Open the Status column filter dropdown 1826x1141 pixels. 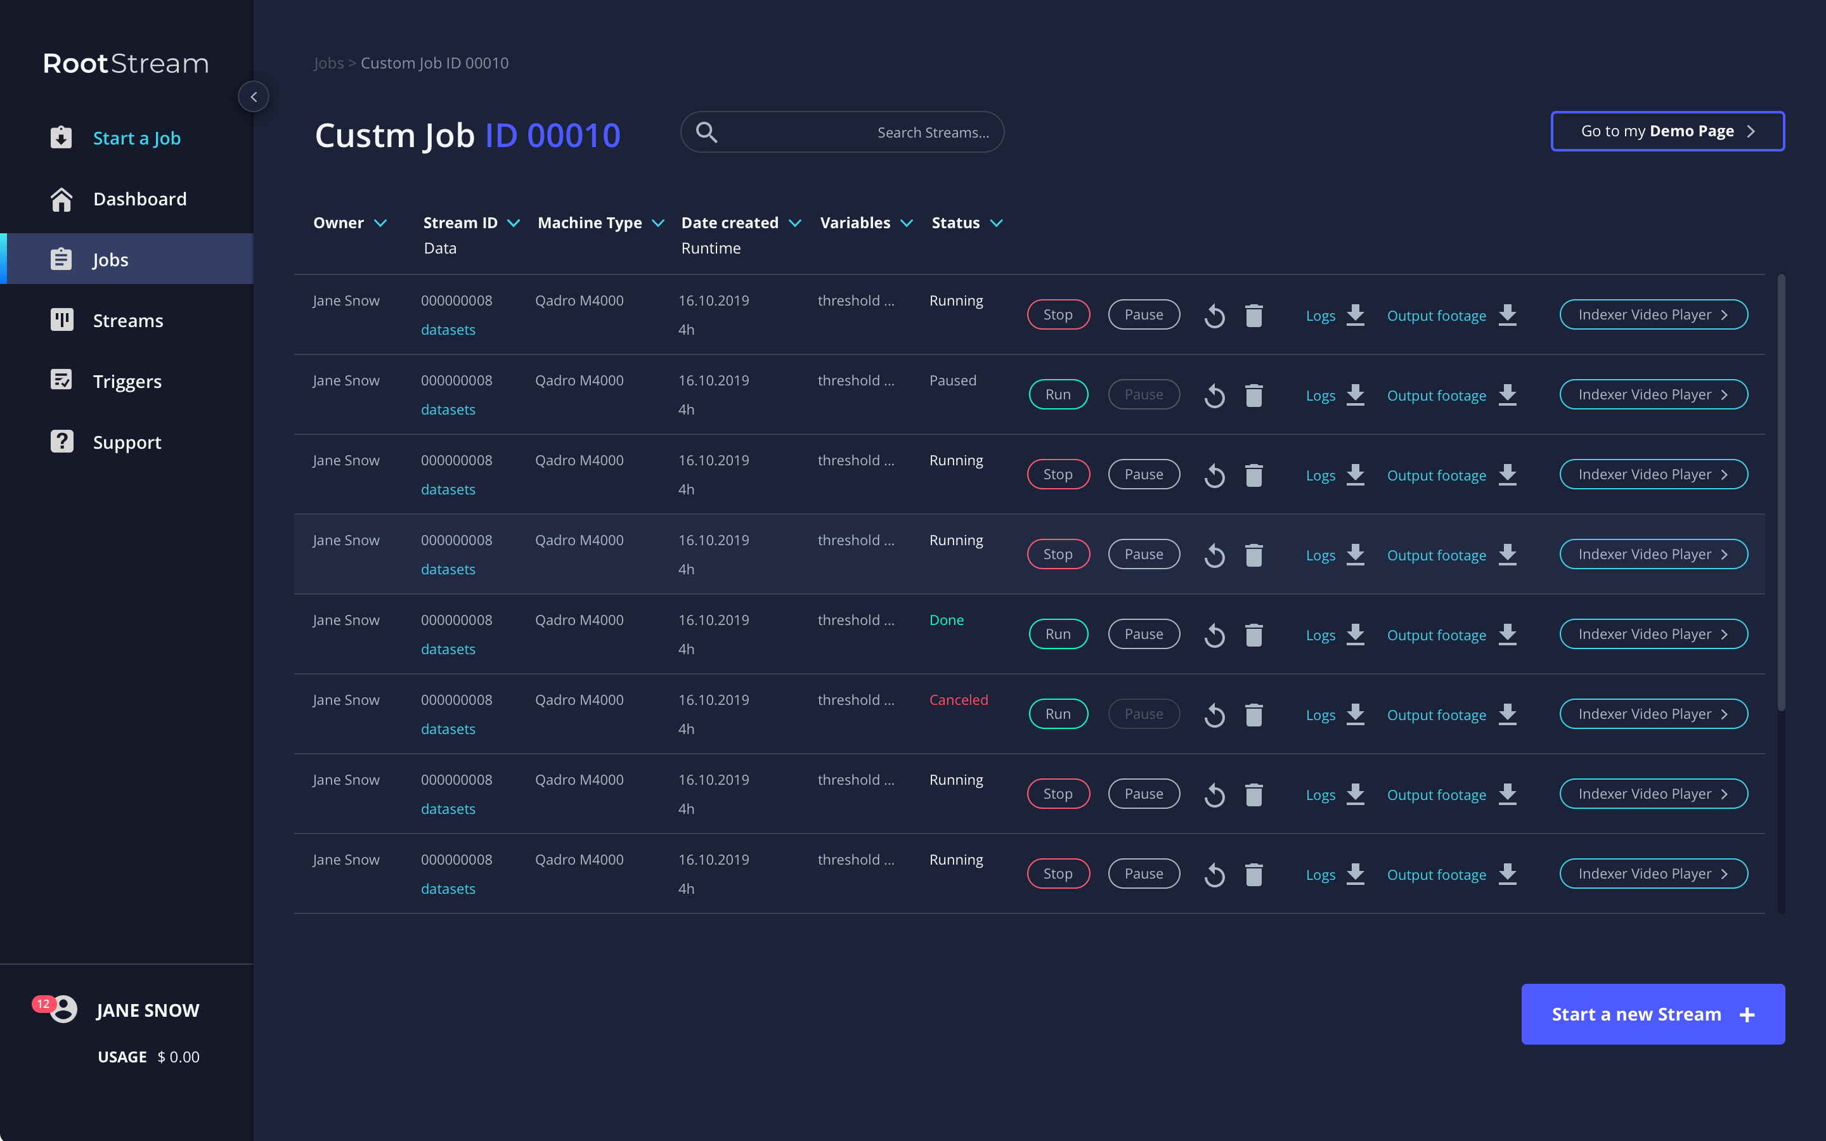[996, 222]
